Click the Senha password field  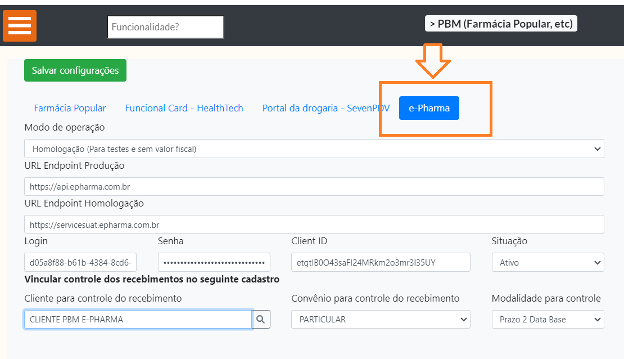214,262
